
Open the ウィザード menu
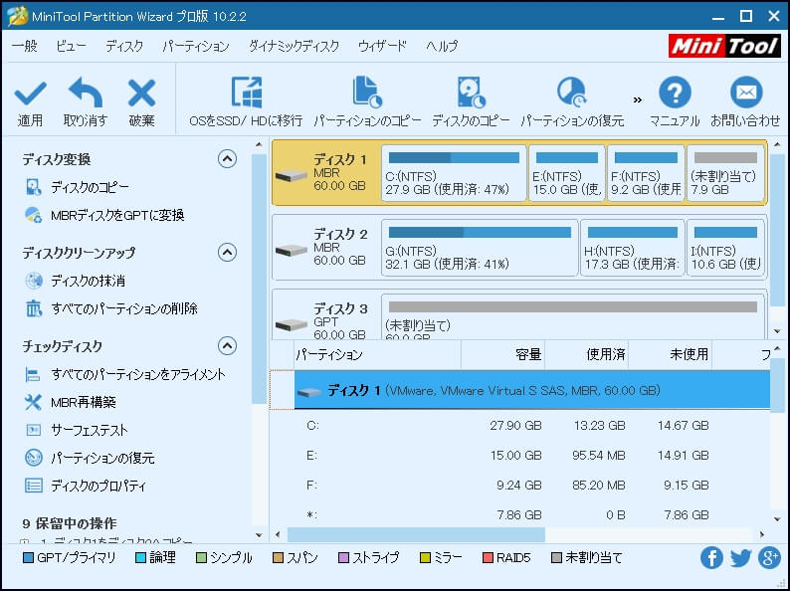tap(382, 47)
